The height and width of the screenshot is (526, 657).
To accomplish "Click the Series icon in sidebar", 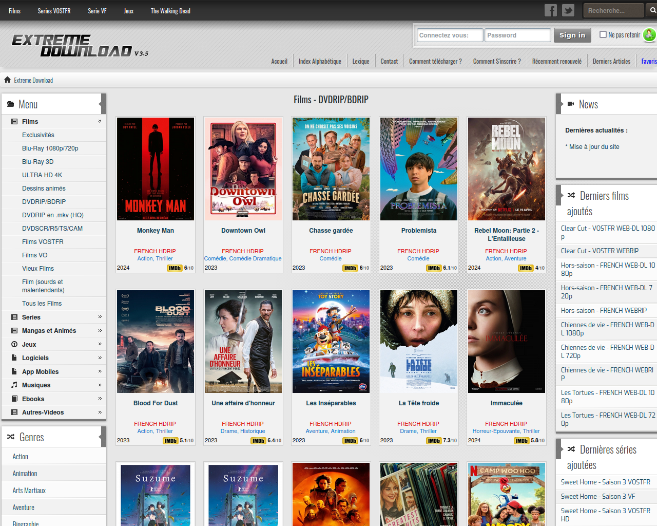I will coord(14,317).
